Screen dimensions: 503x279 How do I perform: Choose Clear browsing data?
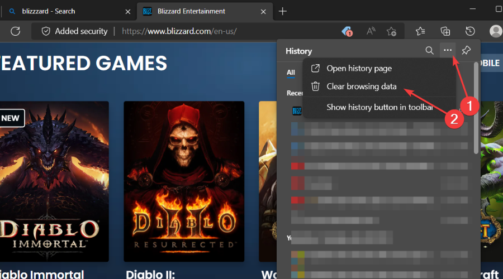tap(362, 86)
